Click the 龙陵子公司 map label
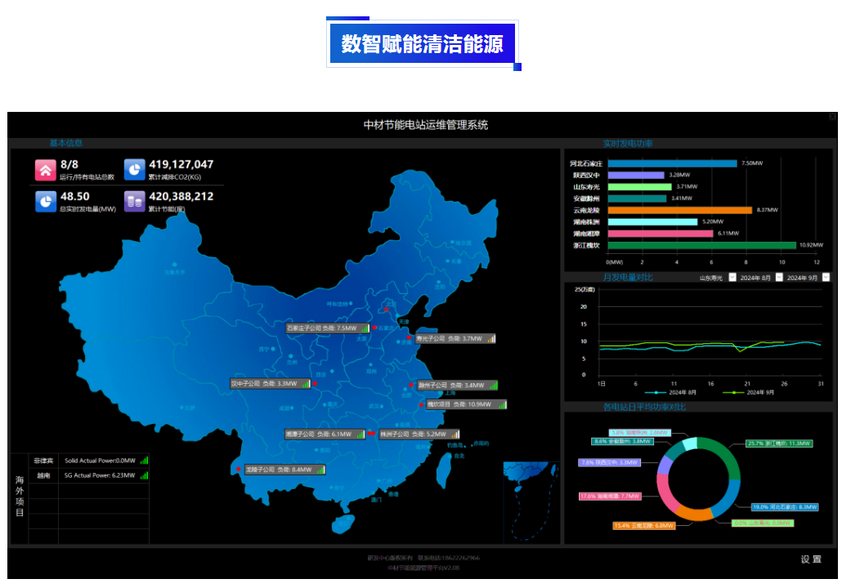Screen dimensions: 842x588 pyautogui.click(x=278, y=470)
